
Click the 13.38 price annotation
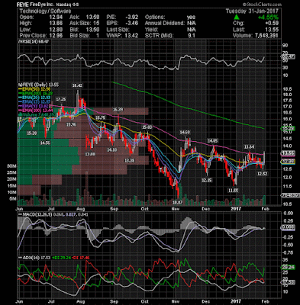tap(130, 161)
